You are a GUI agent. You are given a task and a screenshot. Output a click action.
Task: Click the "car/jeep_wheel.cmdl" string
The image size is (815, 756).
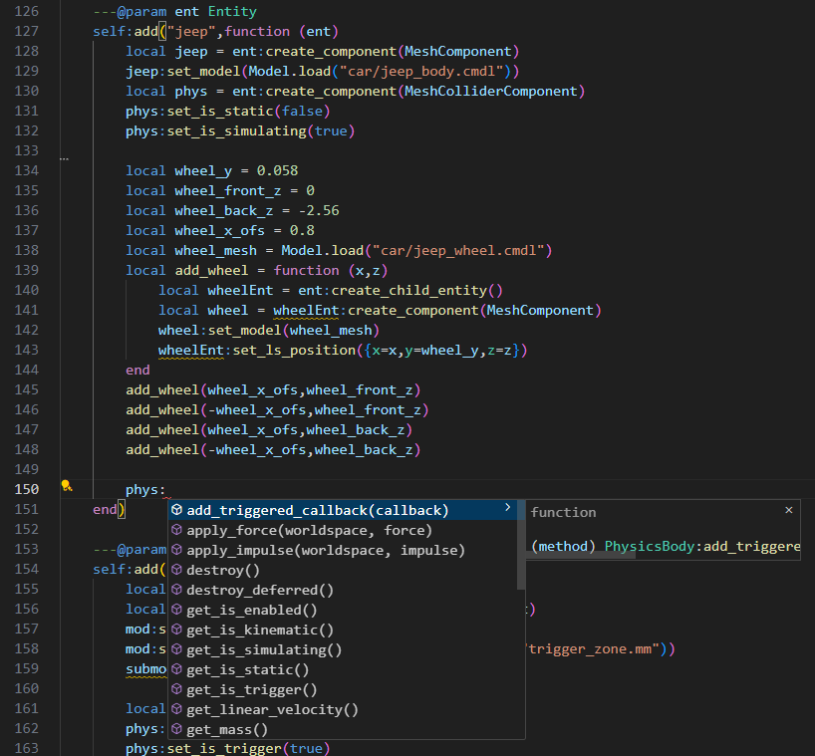click(x=458, y=250)
